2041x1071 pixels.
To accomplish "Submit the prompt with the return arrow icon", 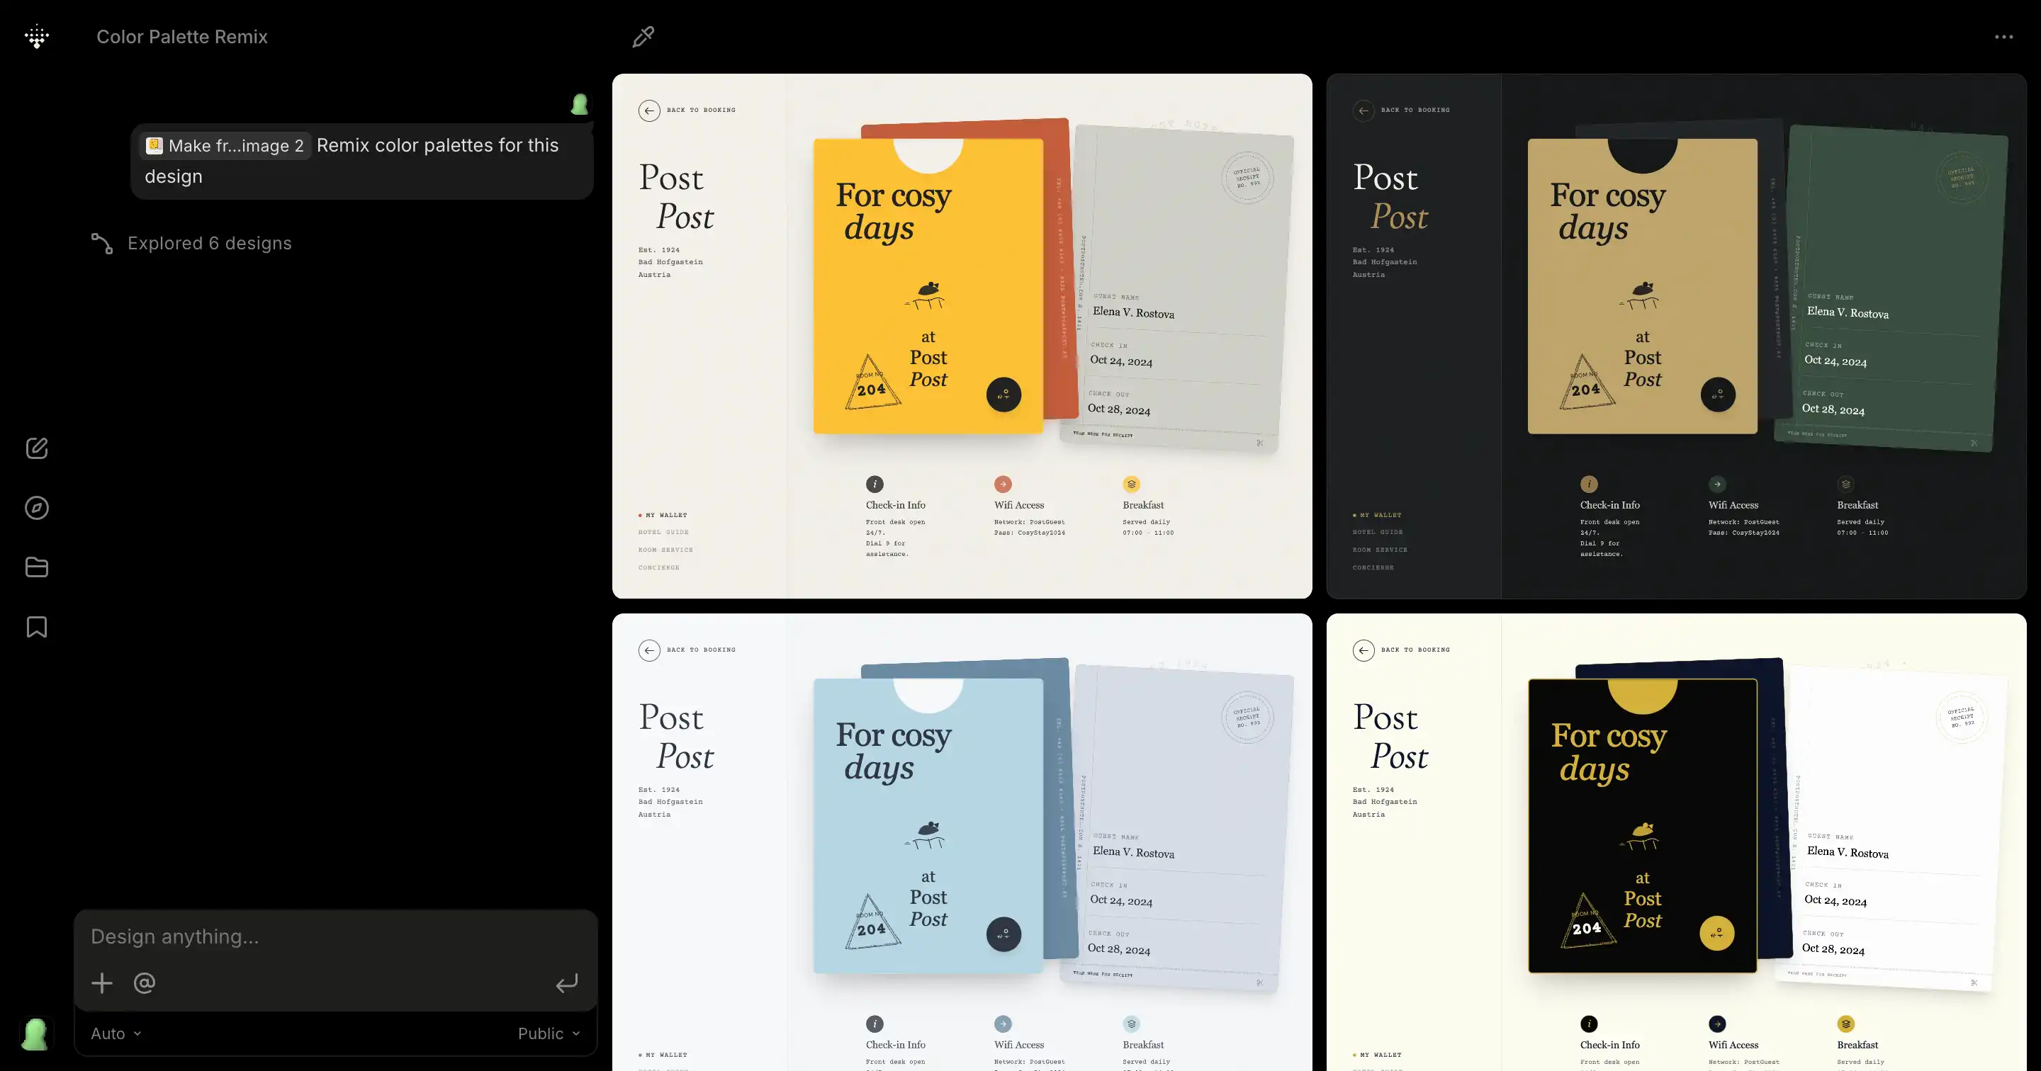I will click(566, 983).
